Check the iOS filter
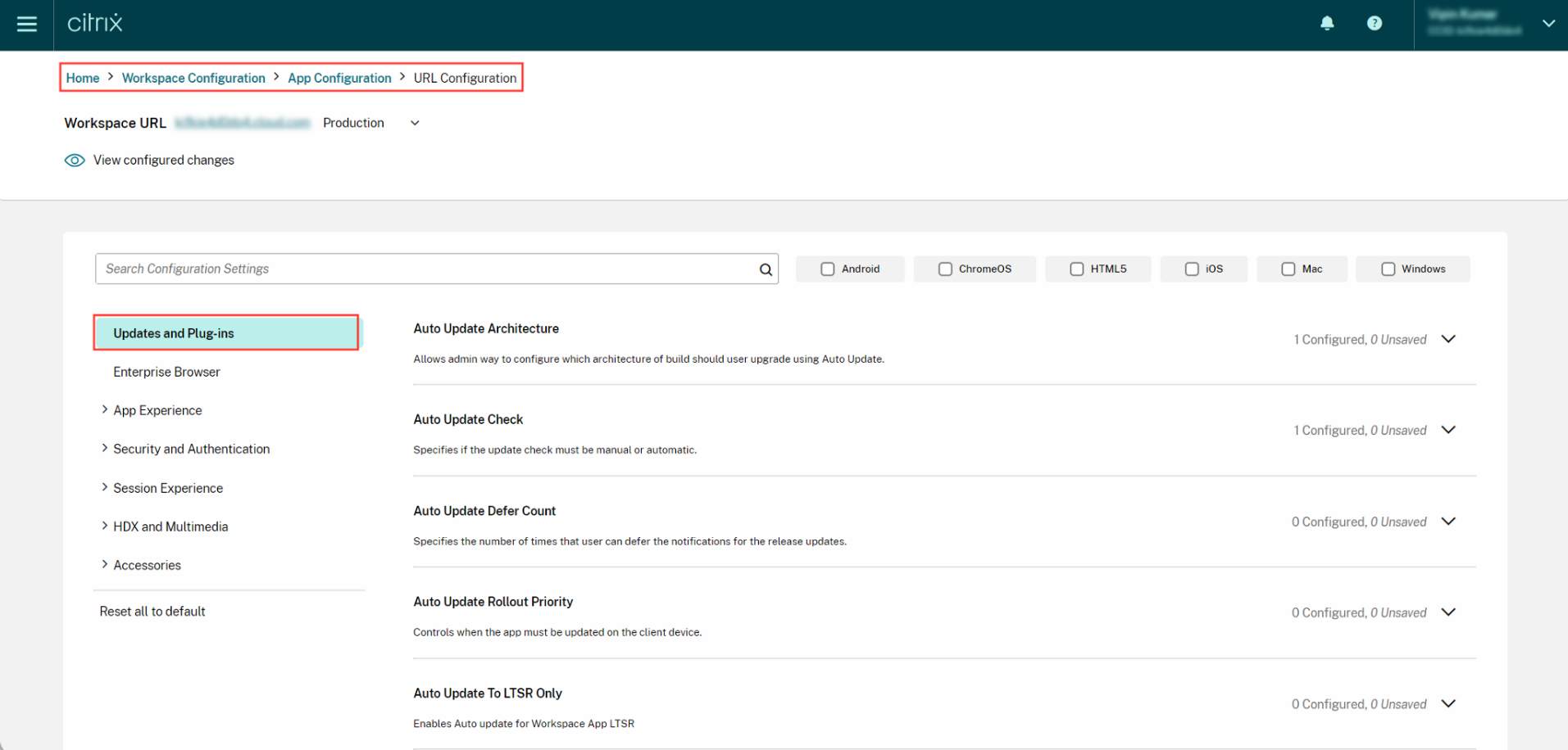Image resolution: width=1568 pixels, height=750 pixels. click(1191, 269)
